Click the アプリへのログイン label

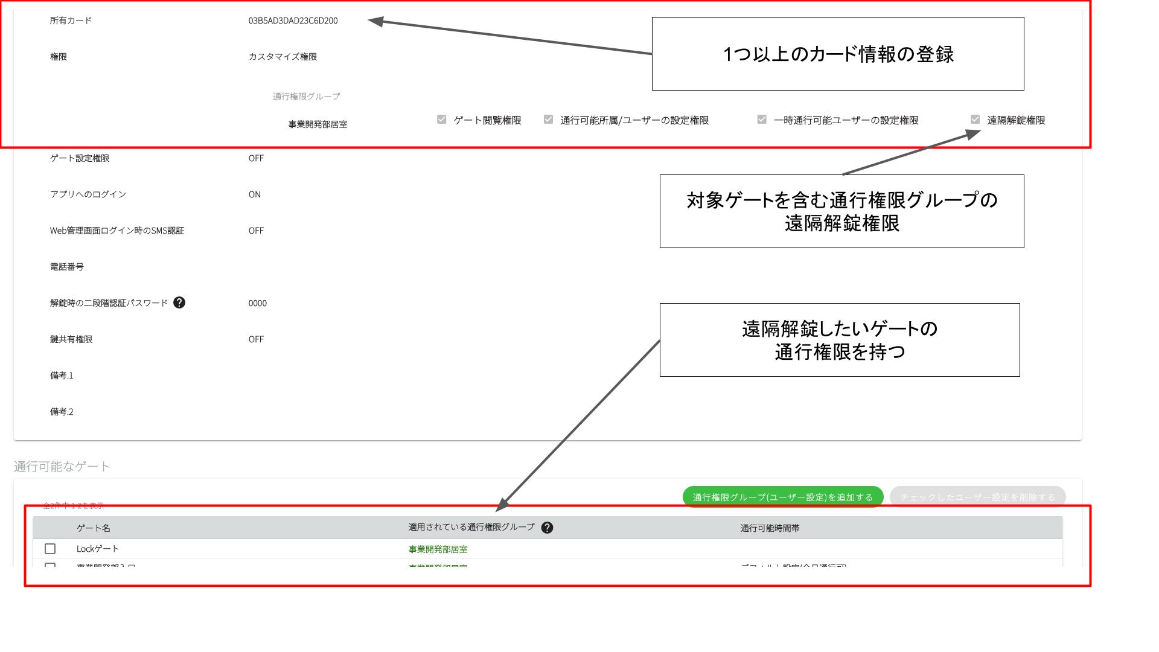click(x=88, y=194)
